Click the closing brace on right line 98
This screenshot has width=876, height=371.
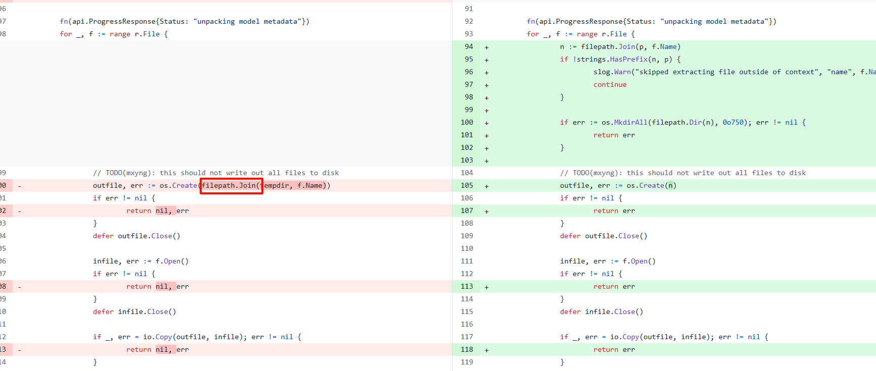pos(562,97)
